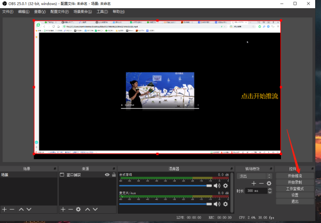This screenshot has height=223, width=321.
Task: Add a new source with plus icon
Action: 63,209
